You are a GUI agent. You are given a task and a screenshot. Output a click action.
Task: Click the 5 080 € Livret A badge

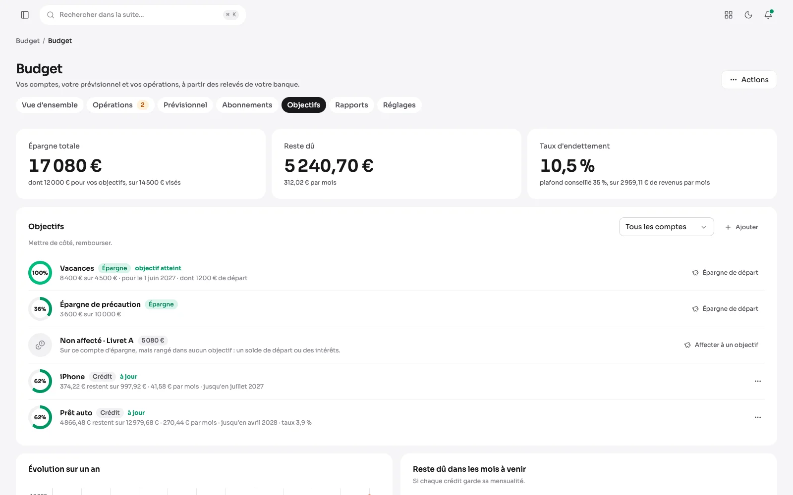pos(153,341)
